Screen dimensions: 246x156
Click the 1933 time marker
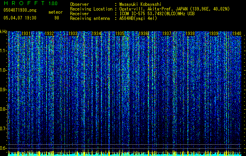pyautogui.click(x=73, y=34)
